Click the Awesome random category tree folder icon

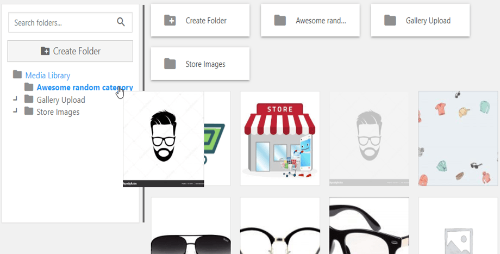[x=29, y=87]
